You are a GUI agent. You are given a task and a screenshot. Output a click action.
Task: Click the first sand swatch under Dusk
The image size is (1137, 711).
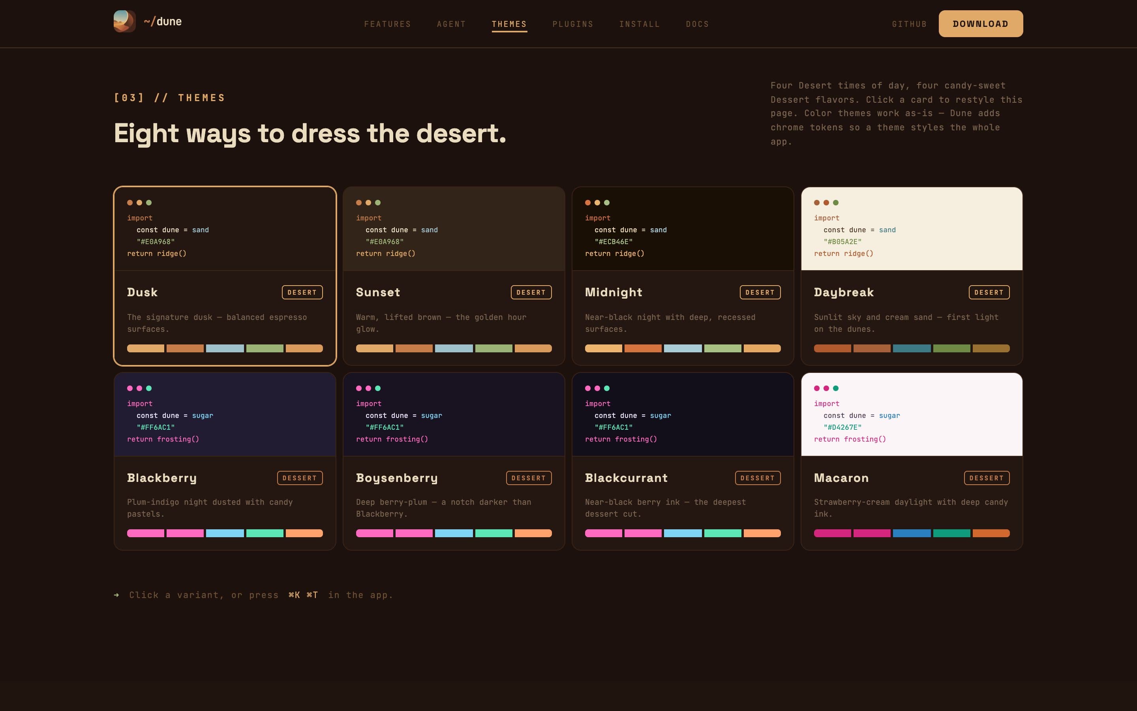click(x=146, y=348)
